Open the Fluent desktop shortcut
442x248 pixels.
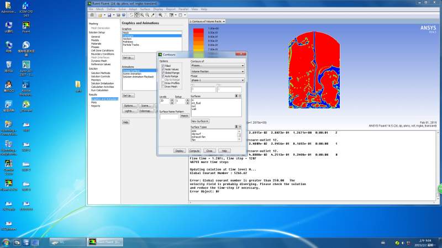pyautogui.click(x=26, y=28)
